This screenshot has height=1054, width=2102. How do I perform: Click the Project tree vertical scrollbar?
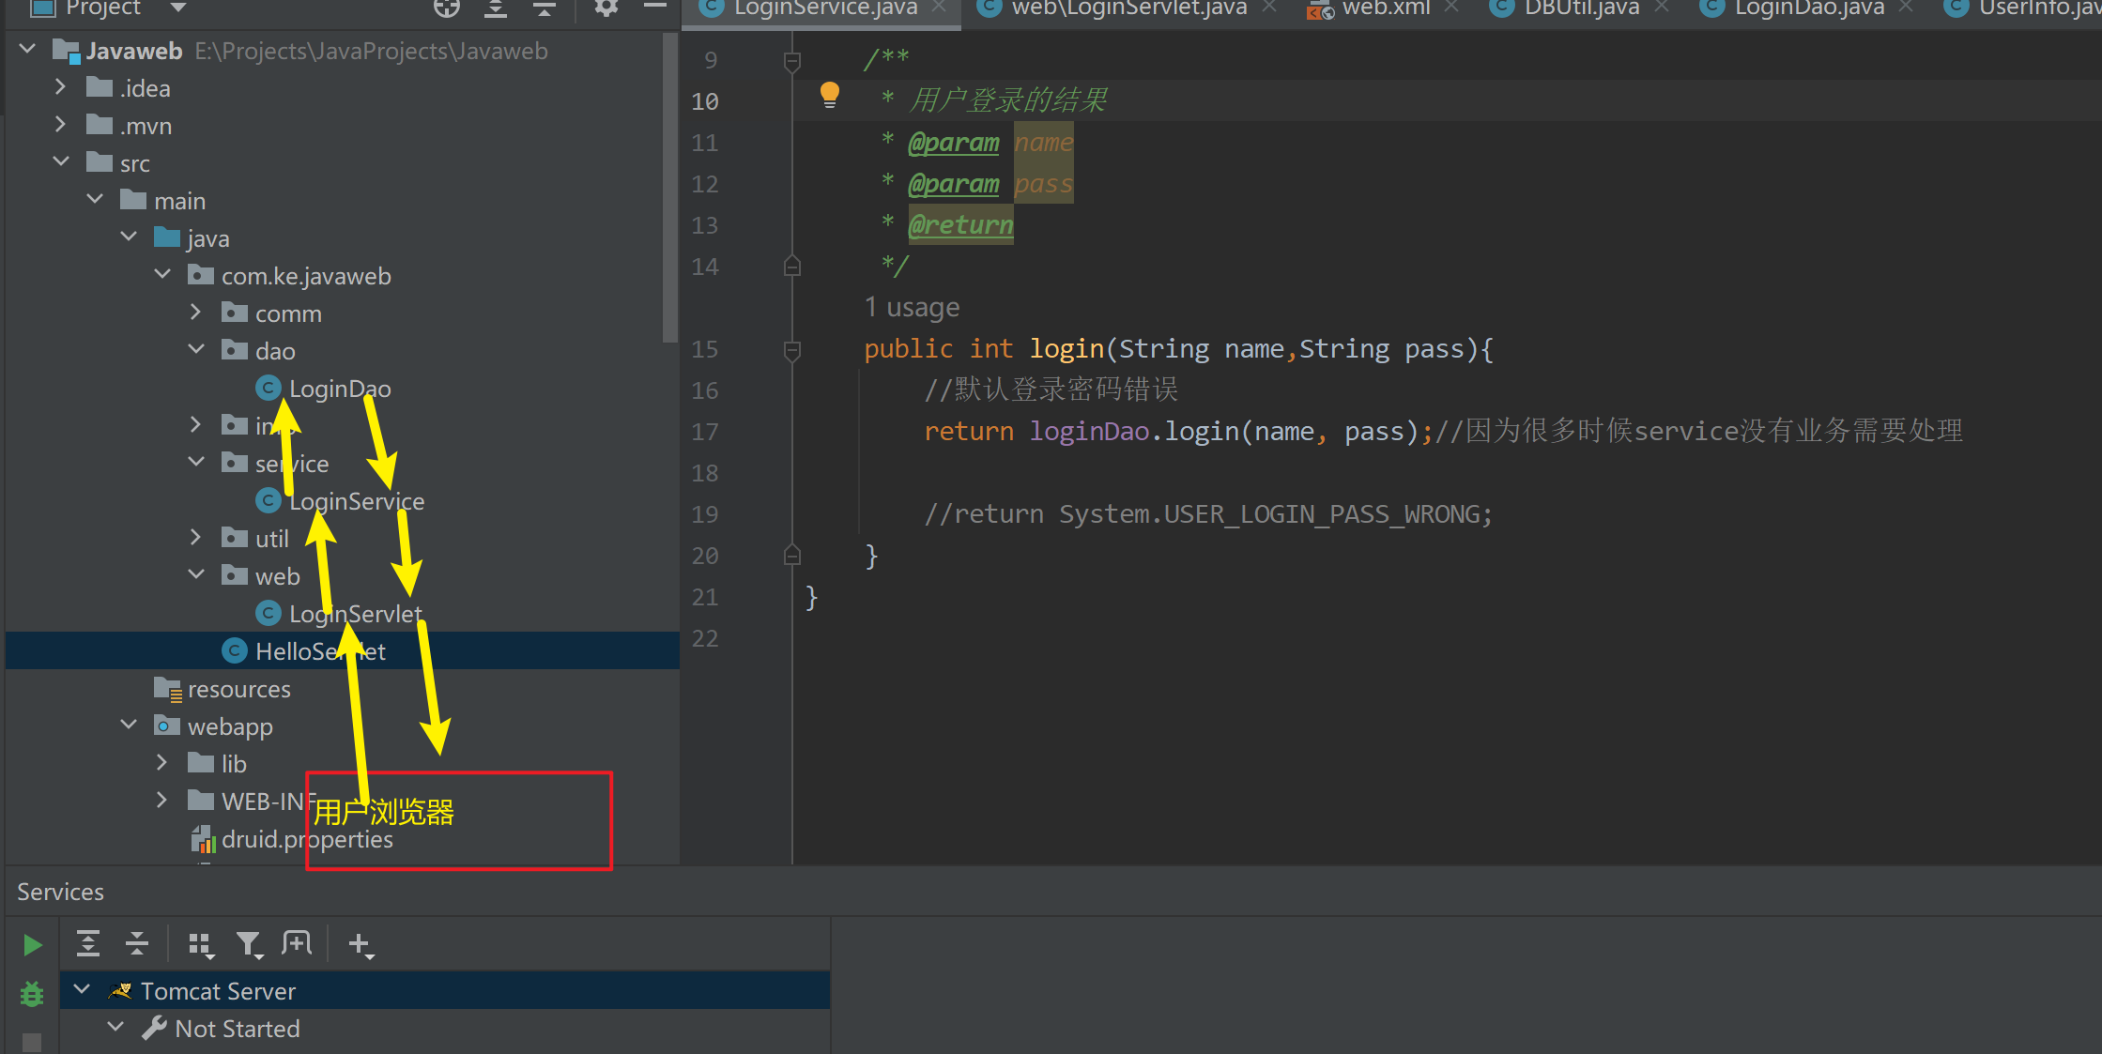(669, 188)
